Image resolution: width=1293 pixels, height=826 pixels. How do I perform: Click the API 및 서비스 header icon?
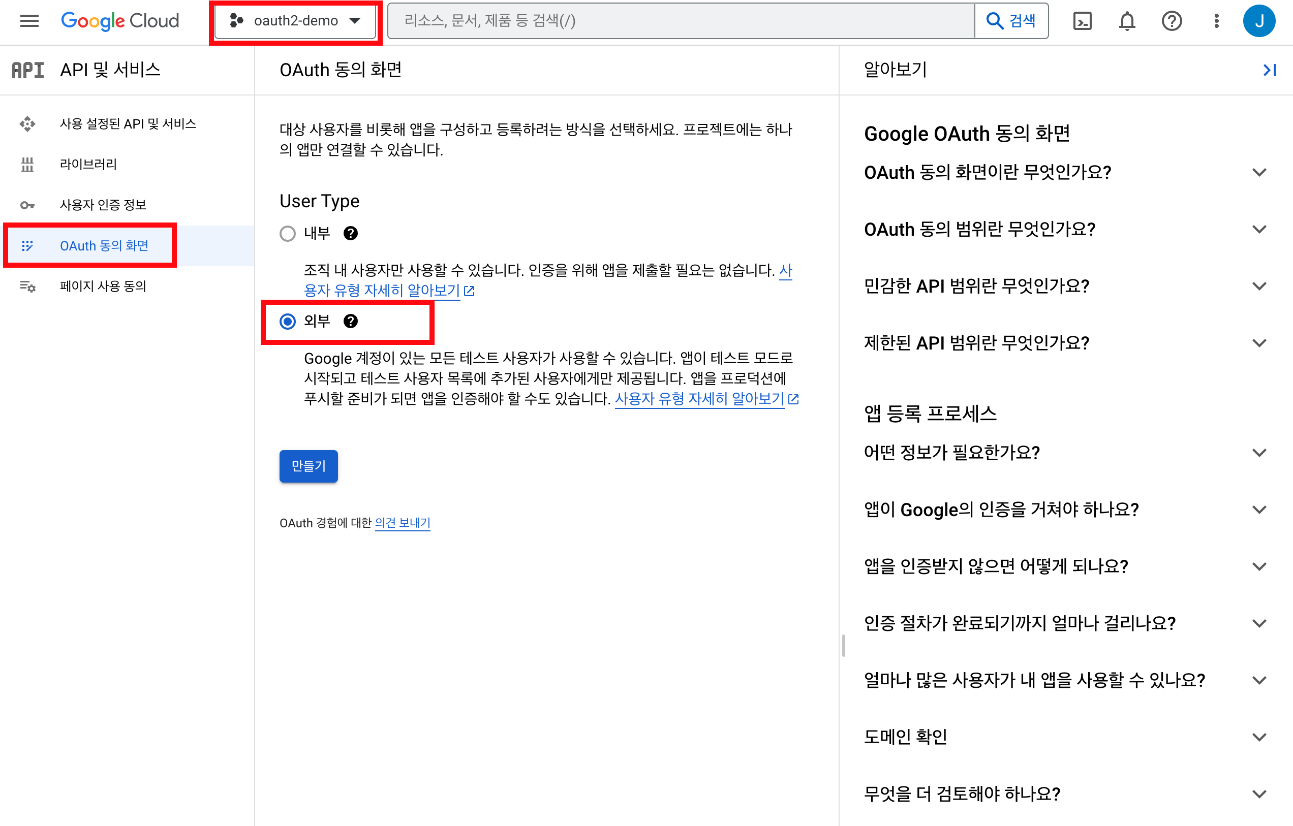pyautogui.click(x=28, y=70)
